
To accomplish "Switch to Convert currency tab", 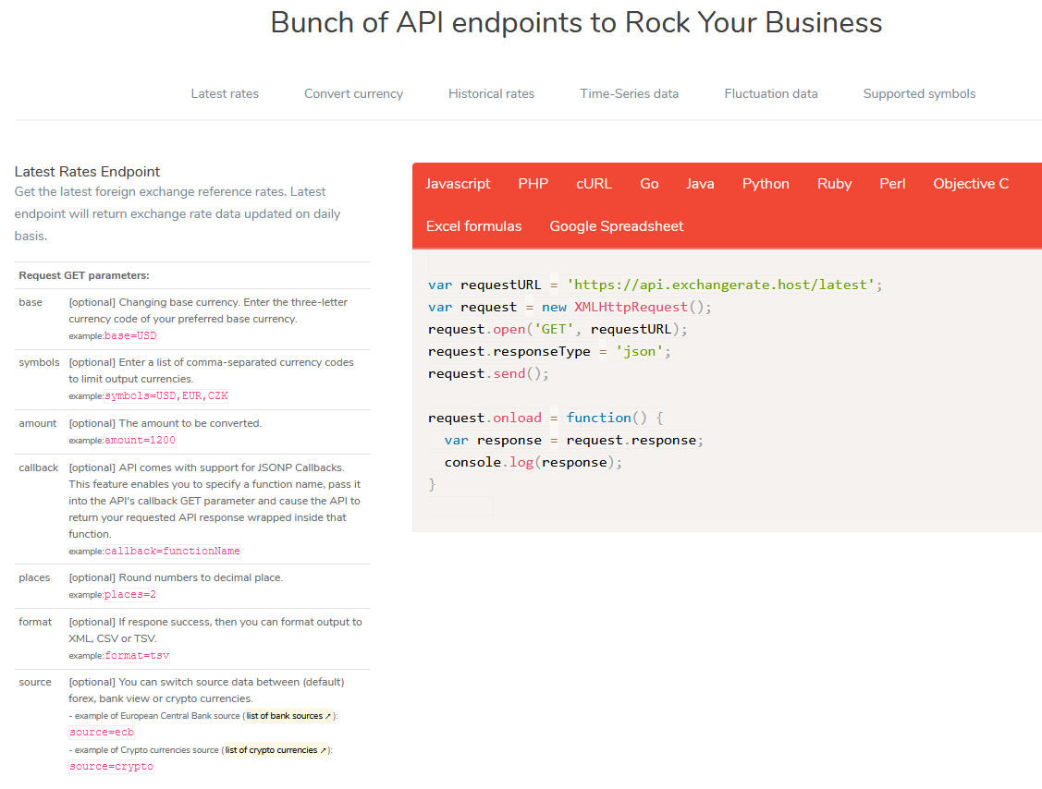I will pos(353,93).
